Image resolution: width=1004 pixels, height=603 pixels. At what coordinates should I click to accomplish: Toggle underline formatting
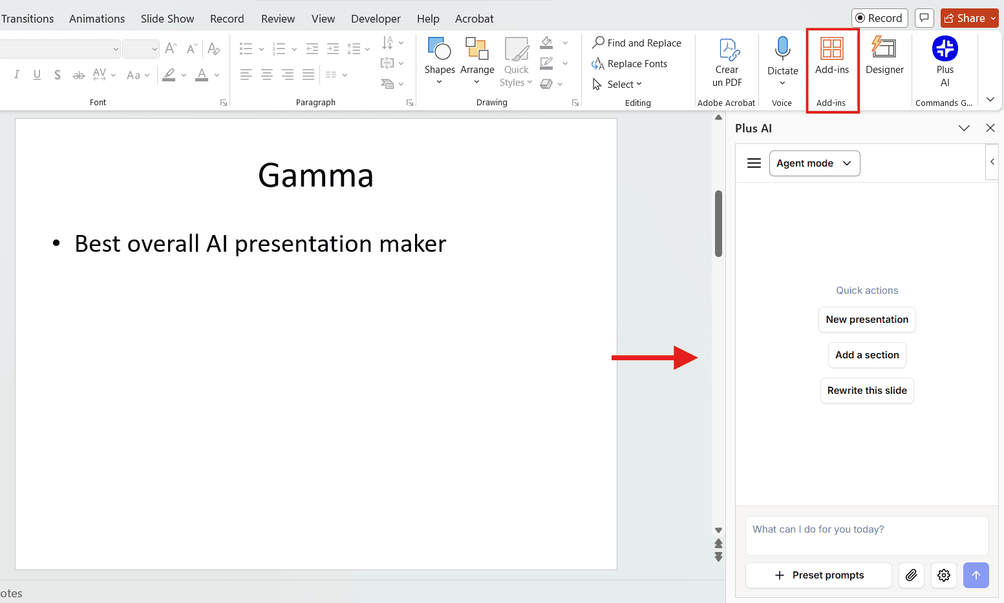coord(37,75)
